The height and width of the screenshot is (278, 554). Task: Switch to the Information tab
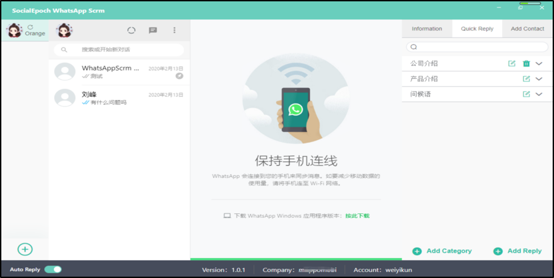[427, 29]
